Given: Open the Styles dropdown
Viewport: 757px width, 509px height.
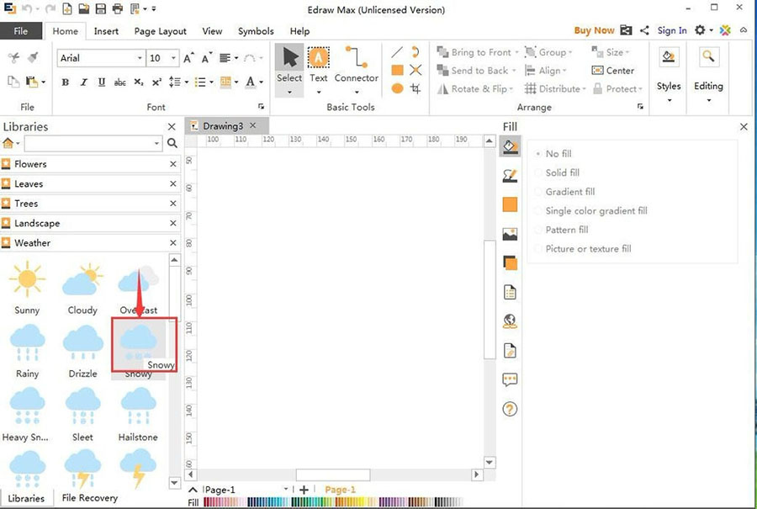Looking at the screenshot, I should 669,93.
